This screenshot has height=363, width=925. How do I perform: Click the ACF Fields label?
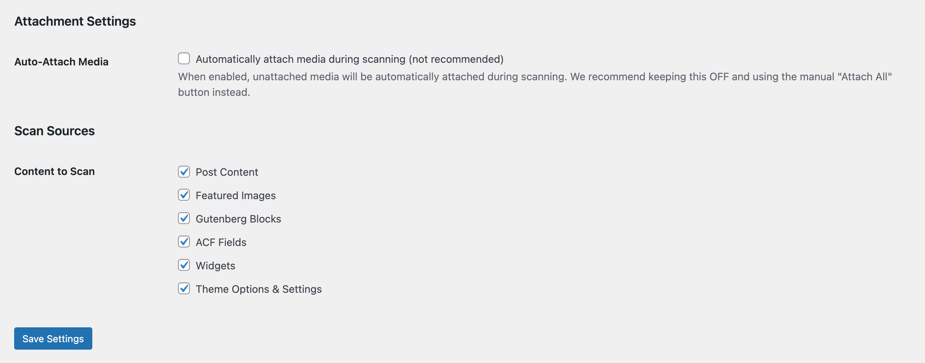[221, 242]
